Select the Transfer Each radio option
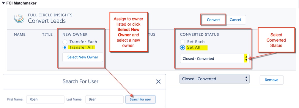The image size is (299, 108). tap(65, 42)
